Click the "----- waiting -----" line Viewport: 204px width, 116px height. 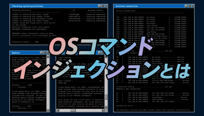pyautogui.click(x=22, y=108)
